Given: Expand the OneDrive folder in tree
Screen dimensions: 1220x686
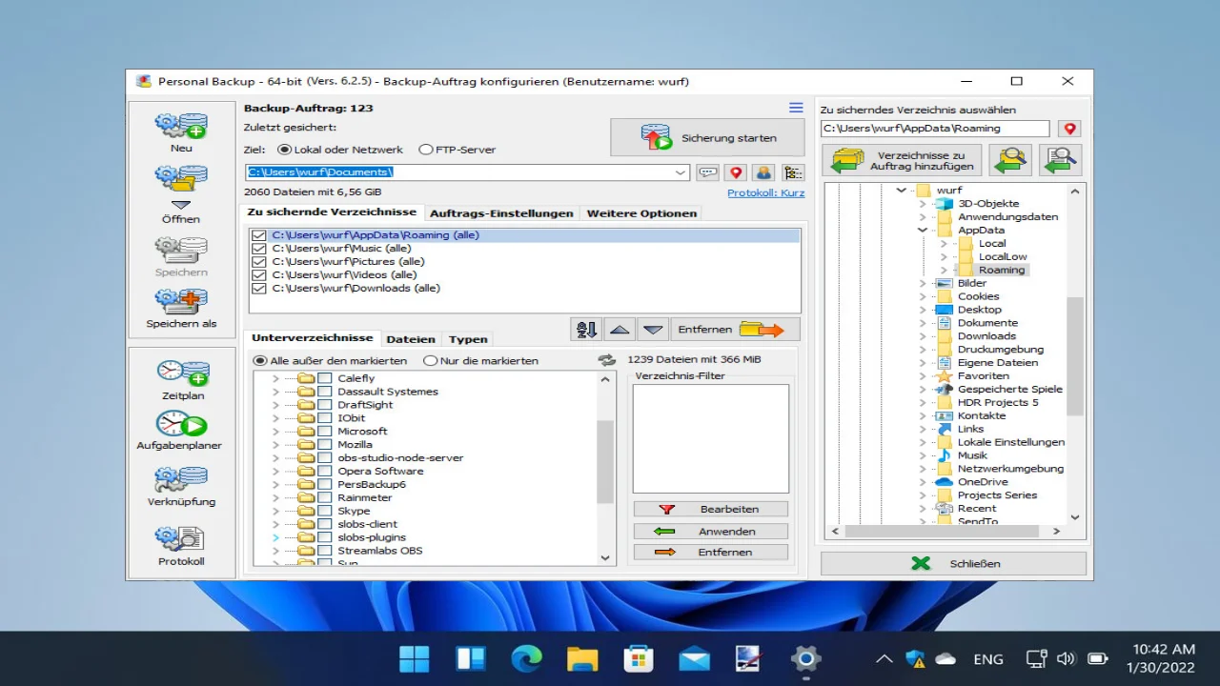Looking at the screenshot, I should [923, 482].
